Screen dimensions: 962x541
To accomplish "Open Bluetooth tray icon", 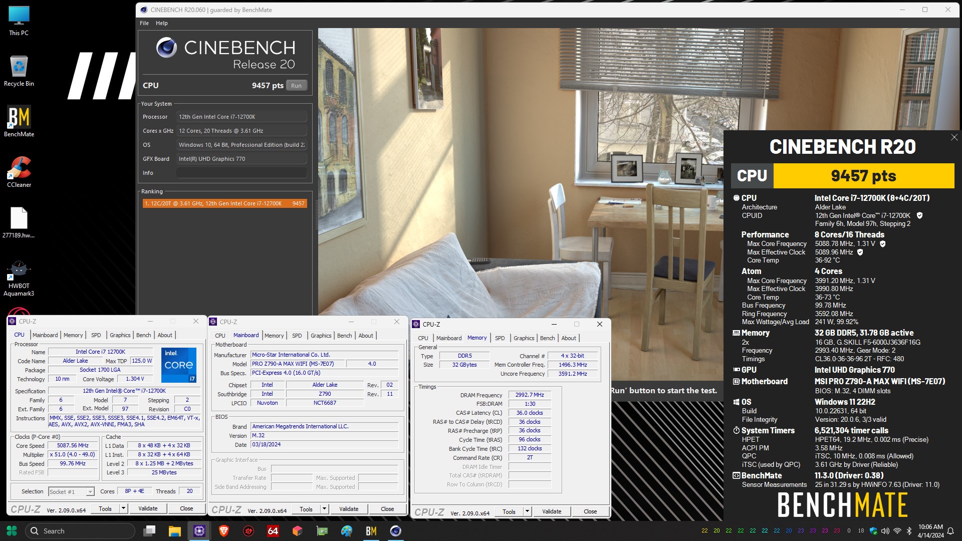I will (909, 531).
